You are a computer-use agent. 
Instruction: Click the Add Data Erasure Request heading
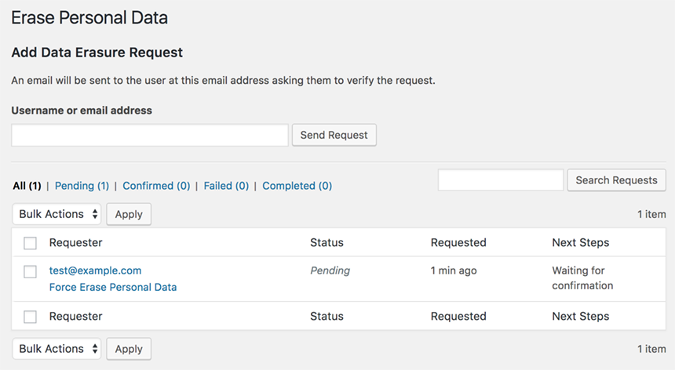pyautogui.click(x=97, y=53)
